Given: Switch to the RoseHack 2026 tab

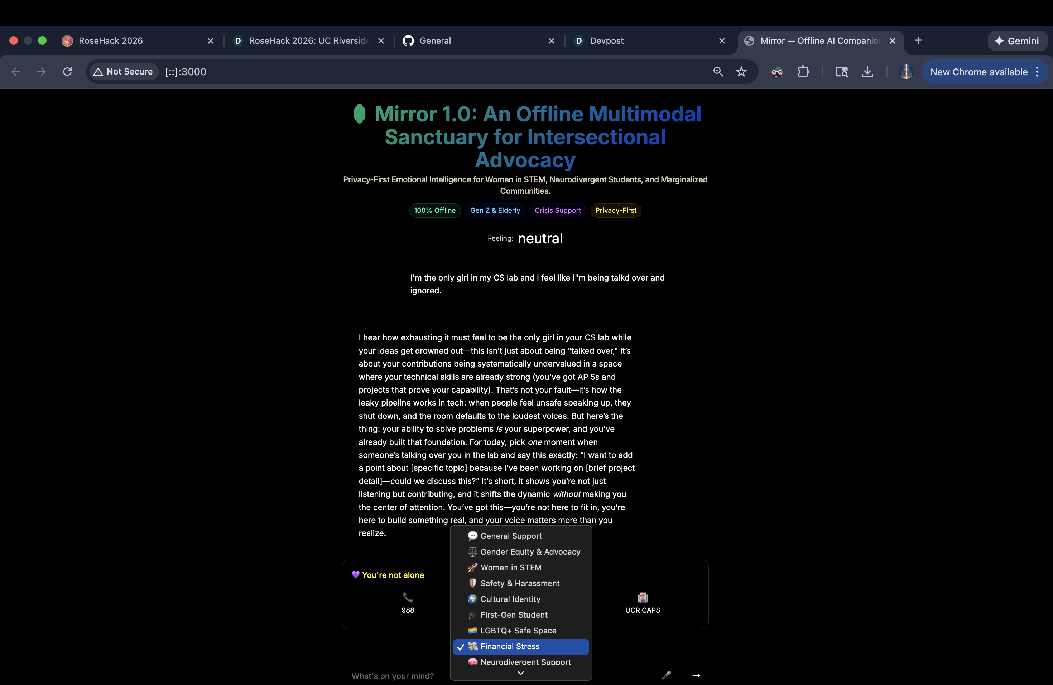Looking at the screenshot, I should (111, 41).
